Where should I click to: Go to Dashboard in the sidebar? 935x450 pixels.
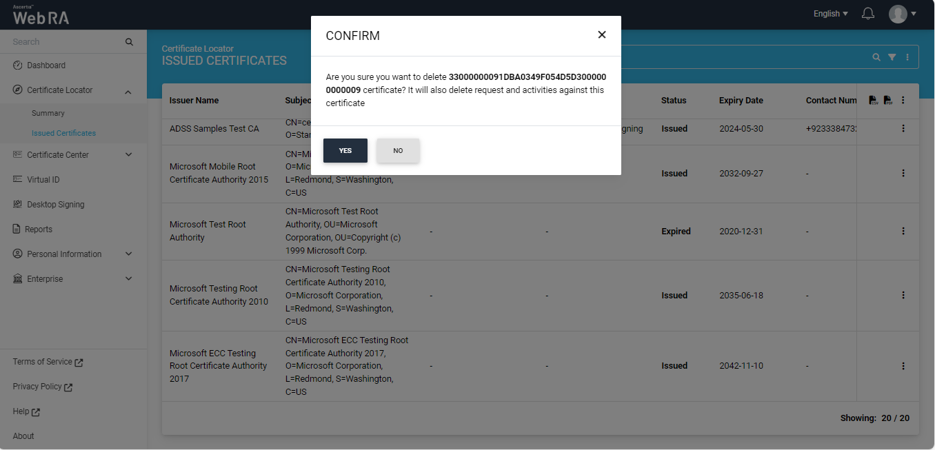click(x=46, y=65)
